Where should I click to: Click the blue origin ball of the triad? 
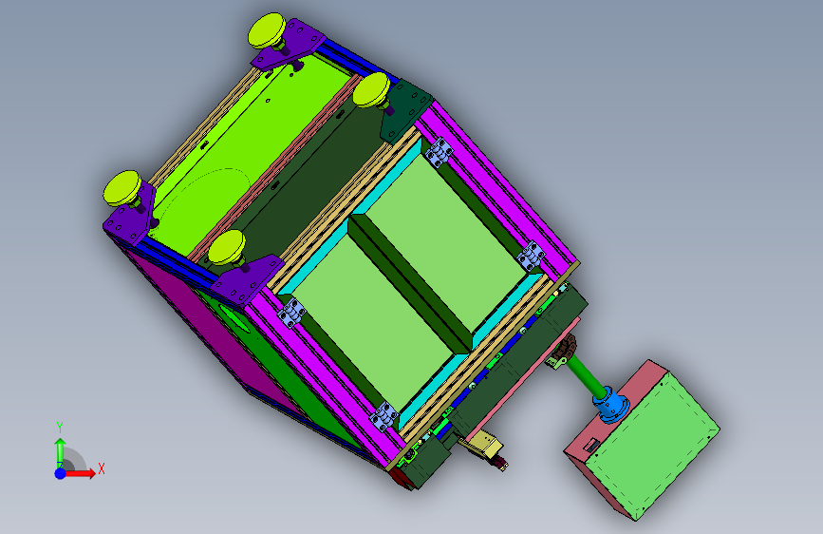point(60,473)
